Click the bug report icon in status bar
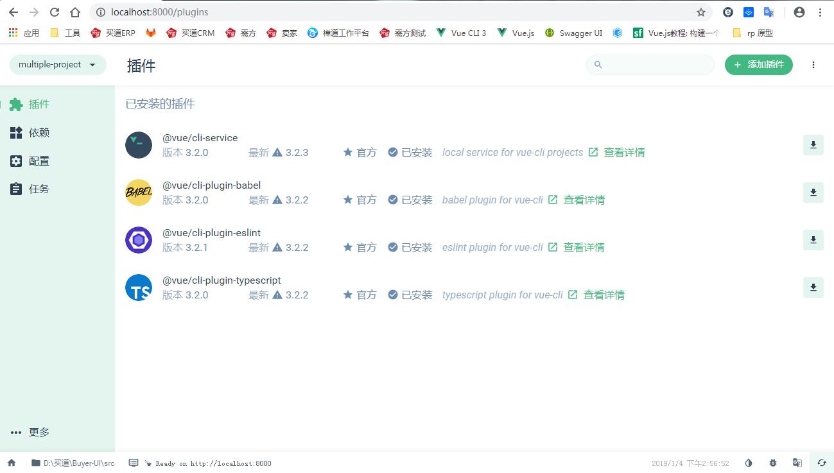834x473 pixels. (773, 463)
